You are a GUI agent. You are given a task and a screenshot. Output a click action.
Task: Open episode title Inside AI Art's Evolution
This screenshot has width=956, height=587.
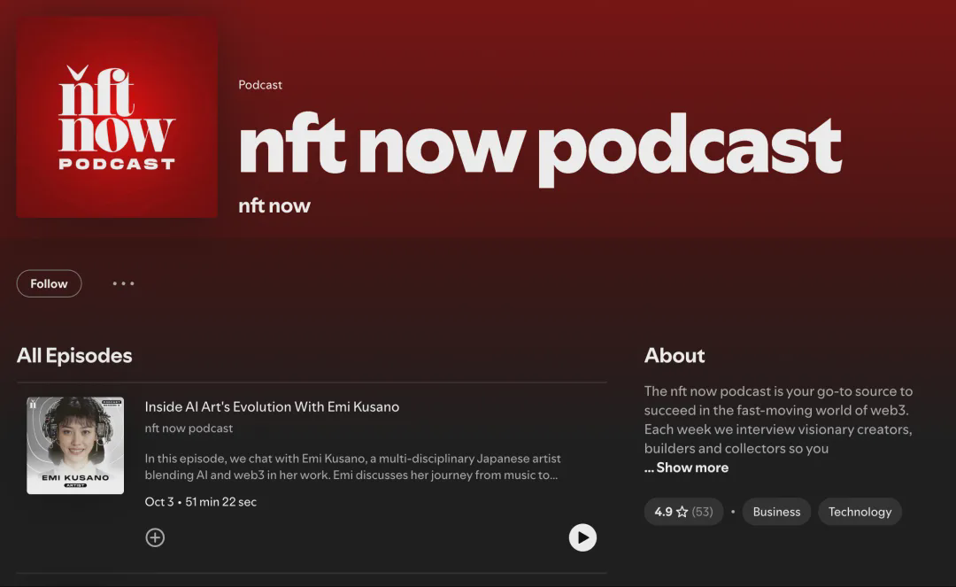pos(272,406)
